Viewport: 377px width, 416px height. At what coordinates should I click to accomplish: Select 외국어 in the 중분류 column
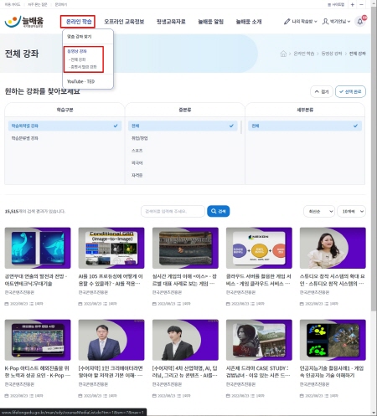[137, 162]
